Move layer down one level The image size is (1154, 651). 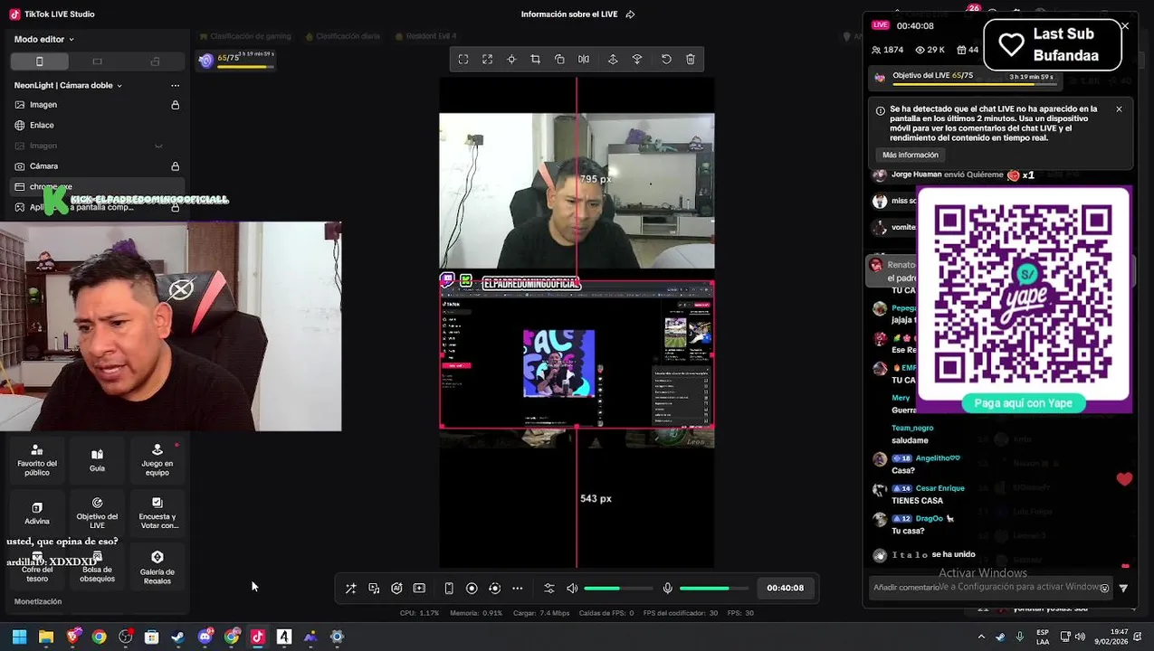[x=637, y=59]
